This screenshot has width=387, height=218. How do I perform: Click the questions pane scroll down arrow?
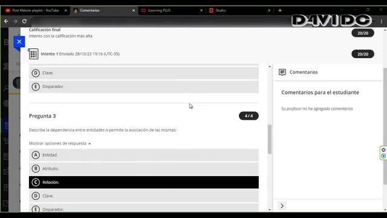coord(270,210)
